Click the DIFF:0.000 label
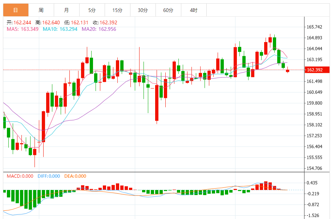The height and width of the screenshot is (219, 331). pos(49,176)
